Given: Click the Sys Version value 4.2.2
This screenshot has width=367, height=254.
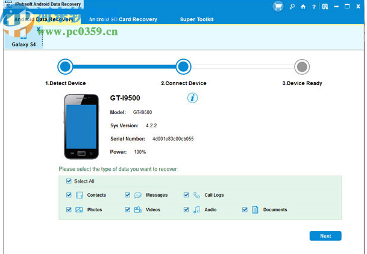Looking at the screenshot, I should click(151, 125).
